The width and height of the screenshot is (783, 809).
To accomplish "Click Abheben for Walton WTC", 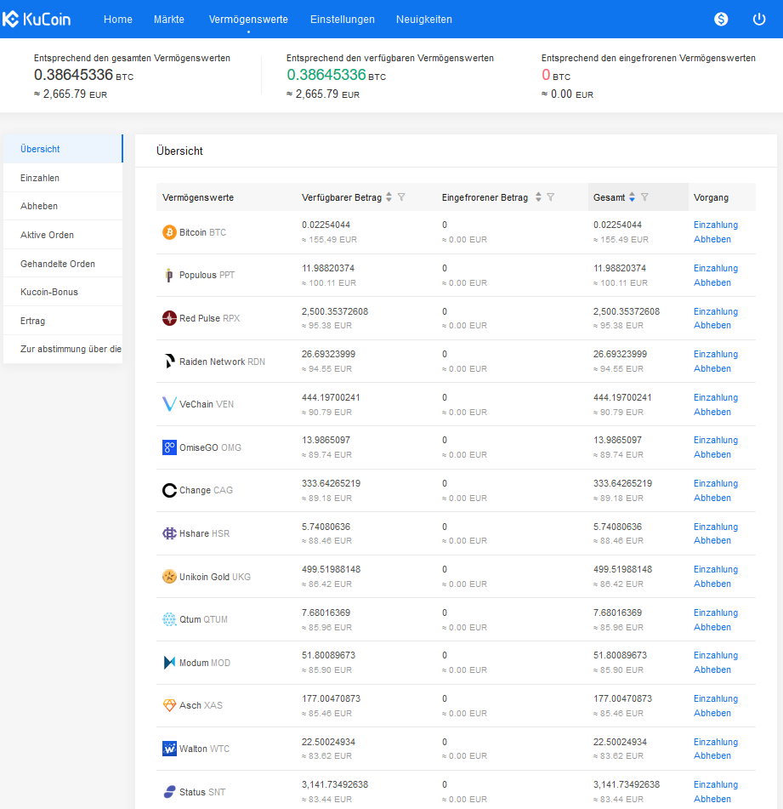I will tap(712, 756).
